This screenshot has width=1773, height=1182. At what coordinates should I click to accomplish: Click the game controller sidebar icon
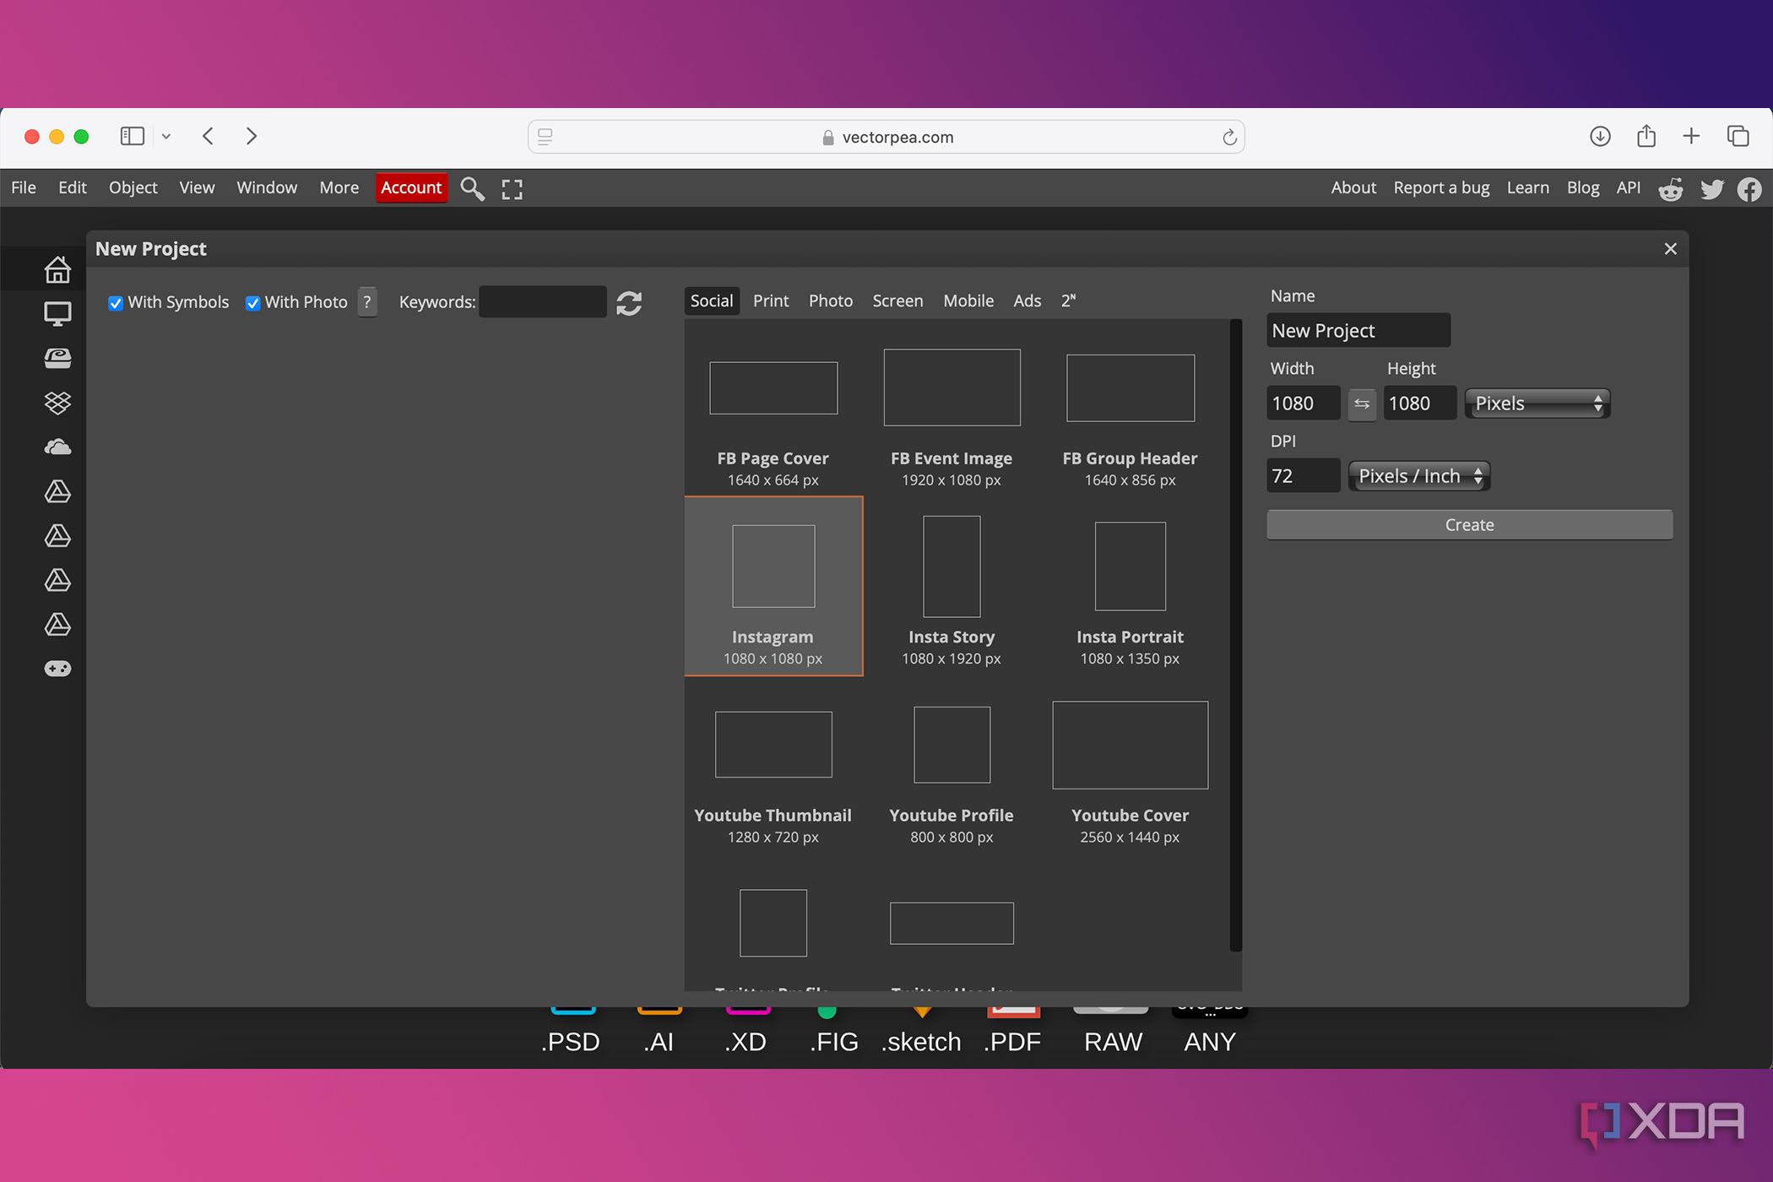coord(57,669)
